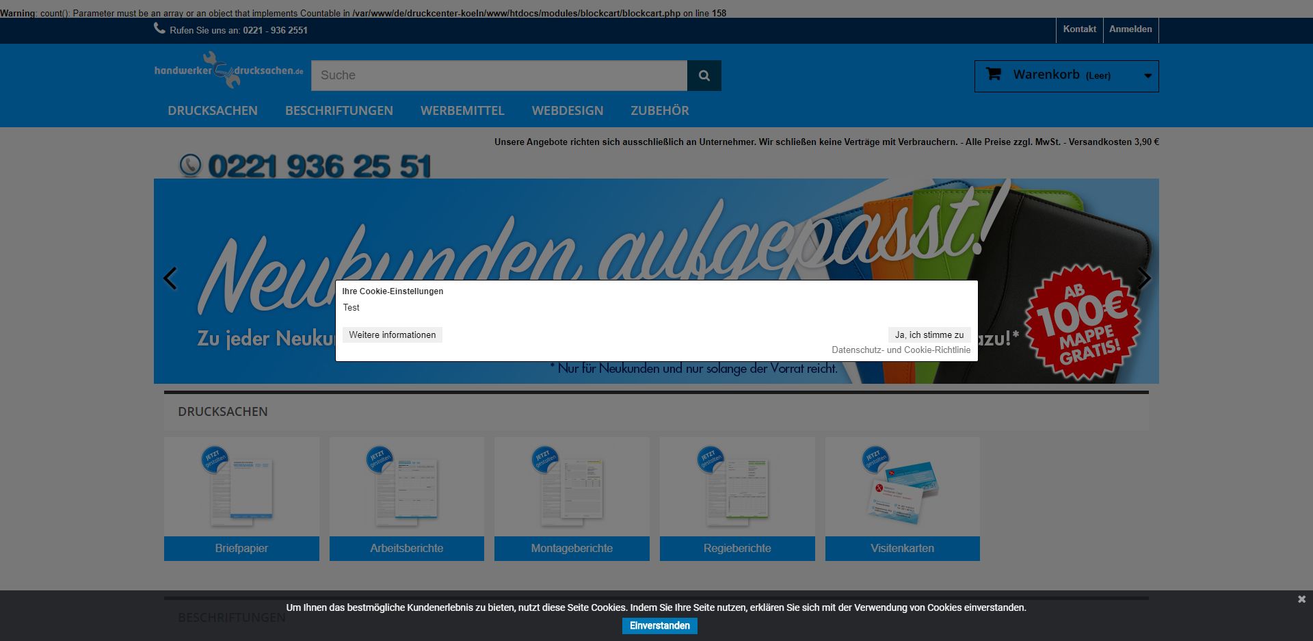1313x641 pixels.
Task: Open the Drucksachen menu
Action: coord(213,111)
